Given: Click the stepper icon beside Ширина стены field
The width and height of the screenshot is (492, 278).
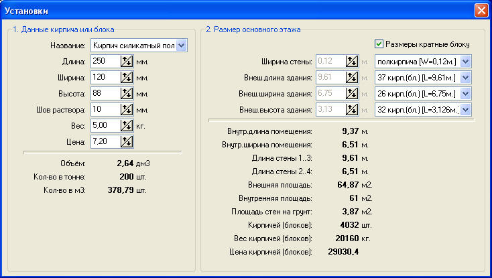Looking at the screenshot, I should click(352, 61).
